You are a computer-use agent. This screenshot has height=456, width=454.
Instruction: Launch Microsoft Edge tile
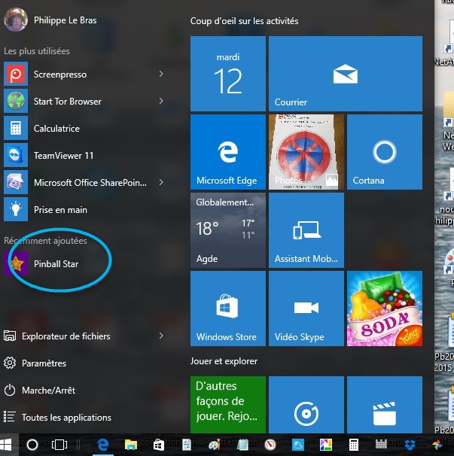click(228, 152)
